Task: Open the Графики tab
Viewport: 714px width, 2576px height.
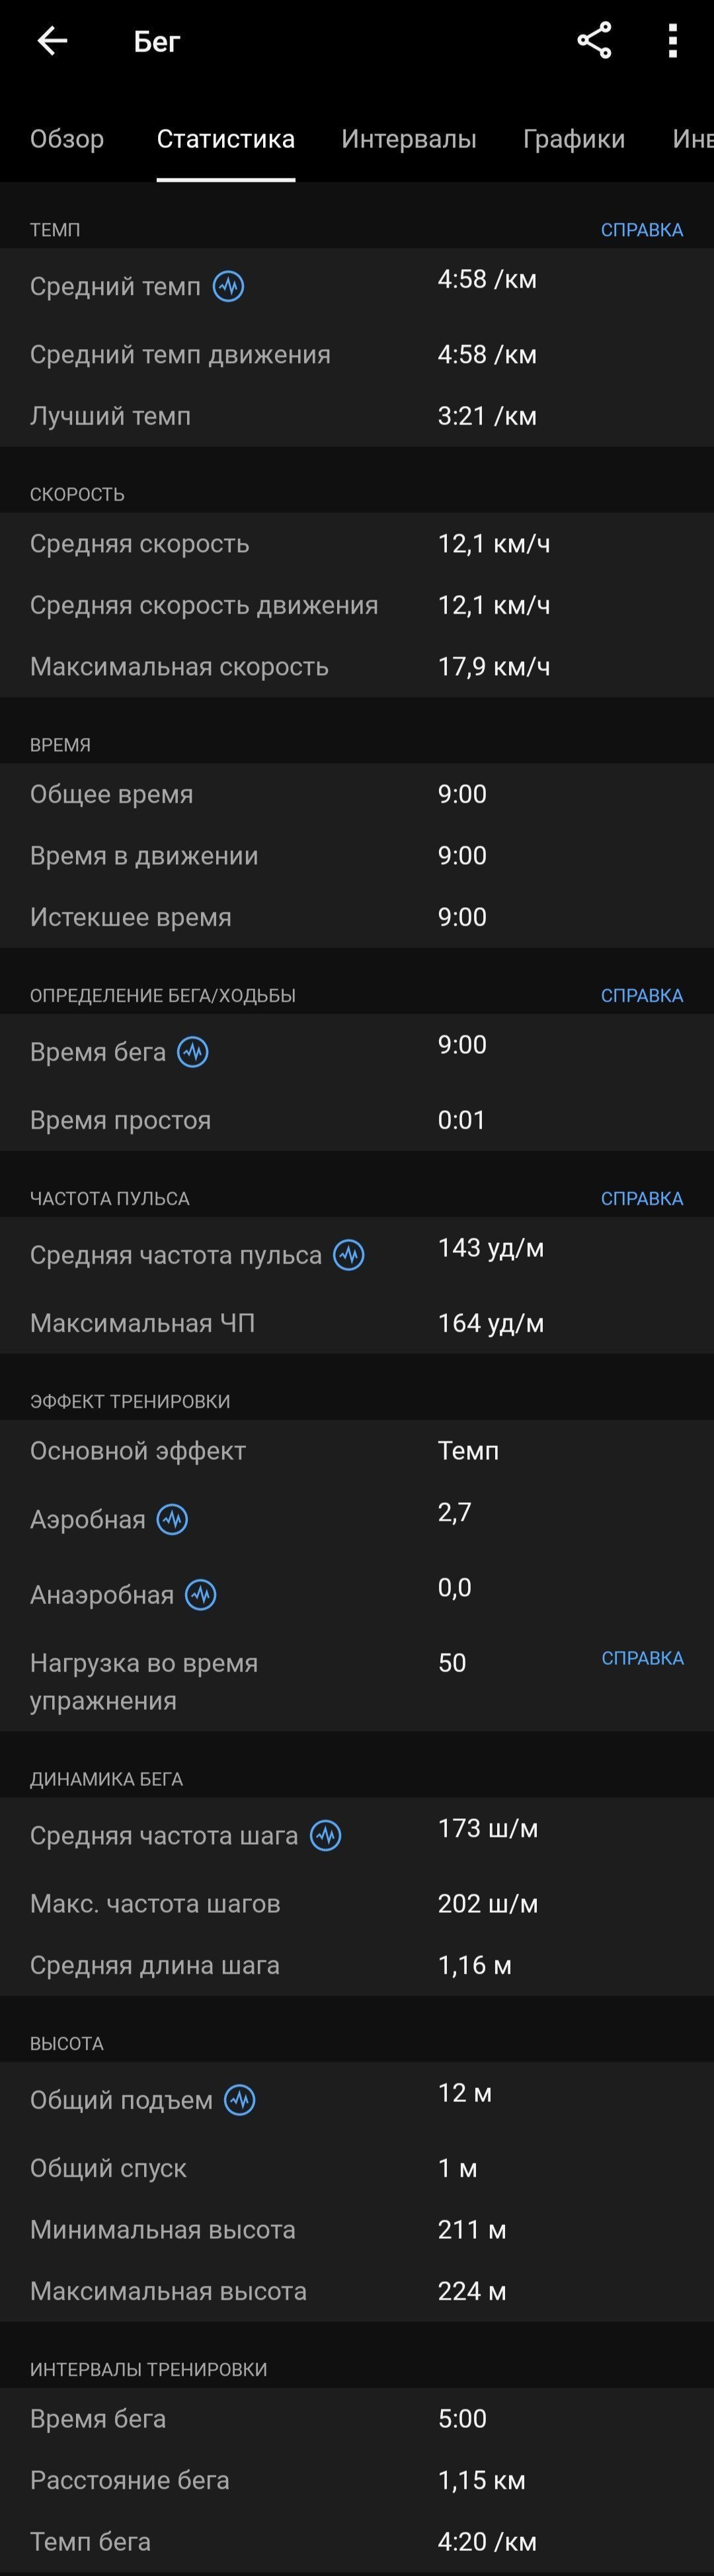Action: coord(574,139)
